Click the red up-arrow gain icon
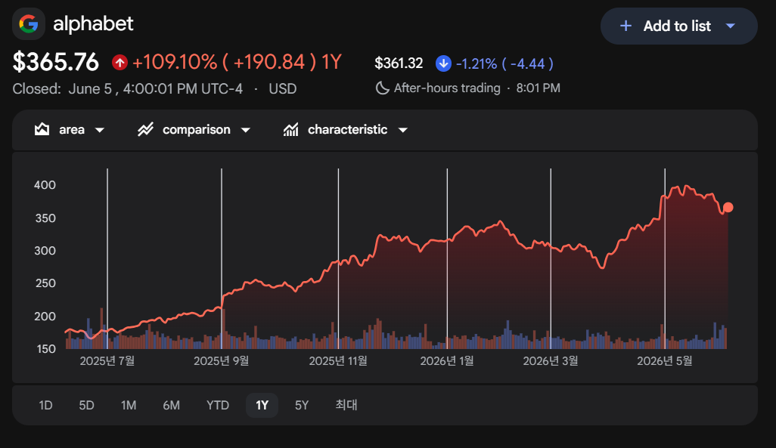The width and height of the screenshot is (776, 448). (x=120, y=62)
